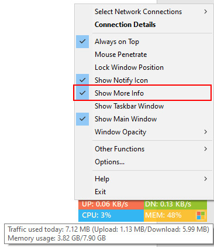Click the checkmark icon beside Show Notify Icon
214x247 pixels.
point(82,80)
